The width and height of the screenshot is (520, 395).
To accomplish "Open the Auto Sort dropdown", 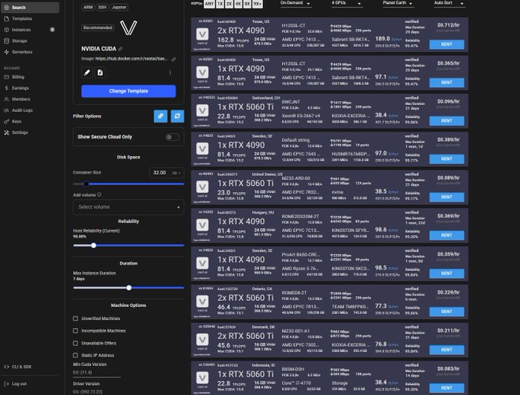I will (449, 3).
